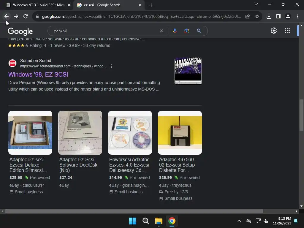Open Windows taskbar search
This screenshot has width=304, height=228.
[145, 221]
